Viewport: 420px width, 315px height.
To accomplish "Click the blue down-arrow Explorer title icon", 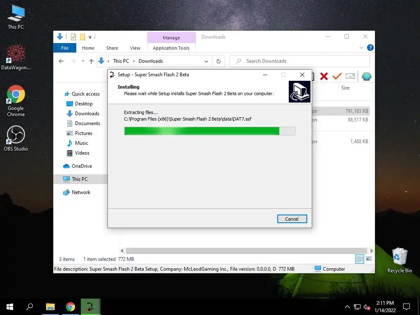I will [60, 37].
